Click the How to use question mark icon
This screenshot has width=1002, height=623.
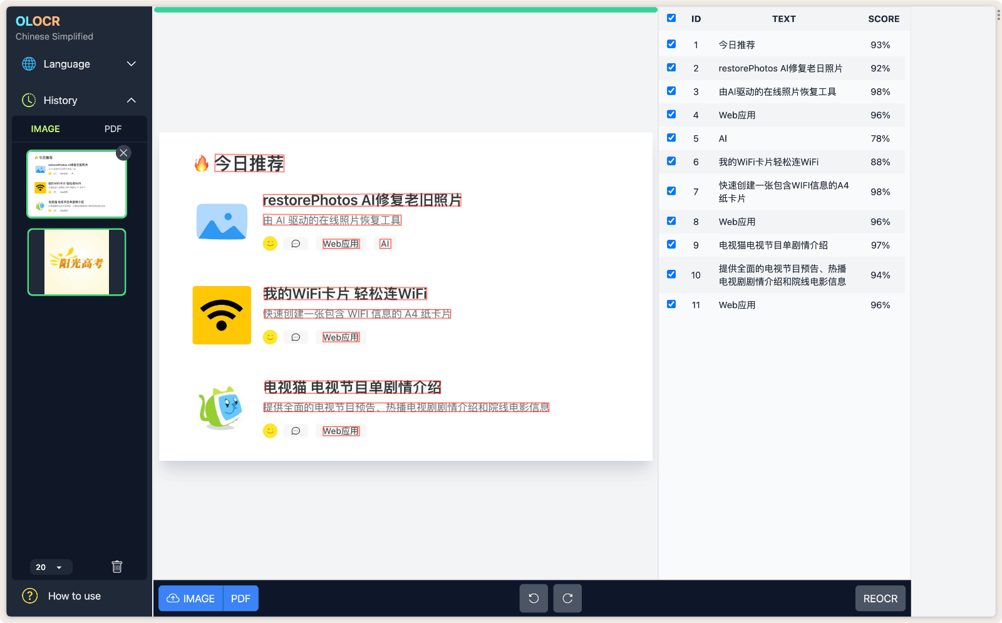tap(29, 595)
